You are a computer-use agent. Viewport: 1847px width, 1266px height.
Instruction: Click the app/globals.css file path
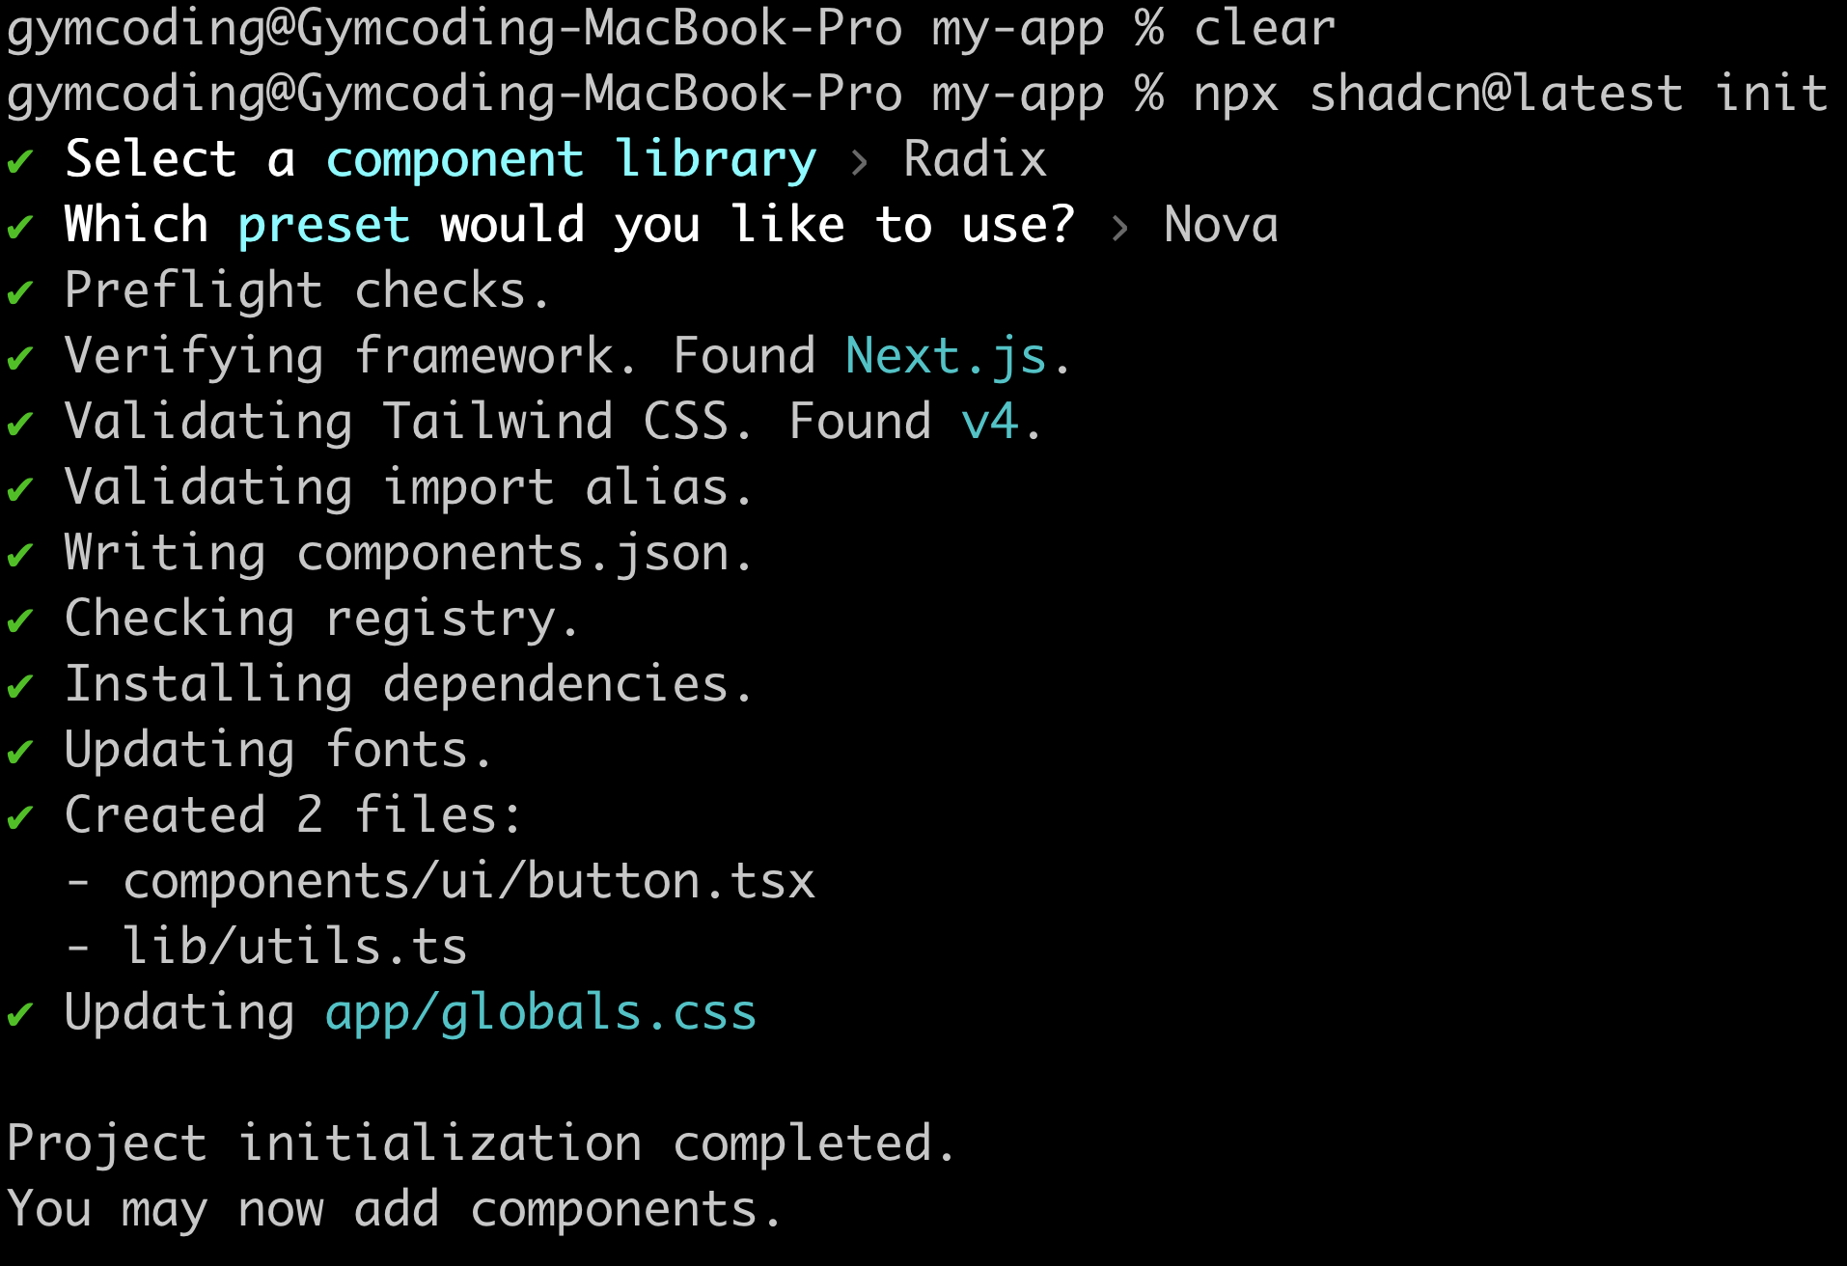pyautogui.click(x=540, y=1013)
